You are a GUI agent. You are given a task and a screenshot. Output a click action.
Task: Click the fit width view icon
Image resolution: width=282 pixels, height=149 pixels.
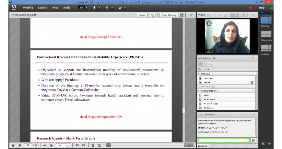100,145
